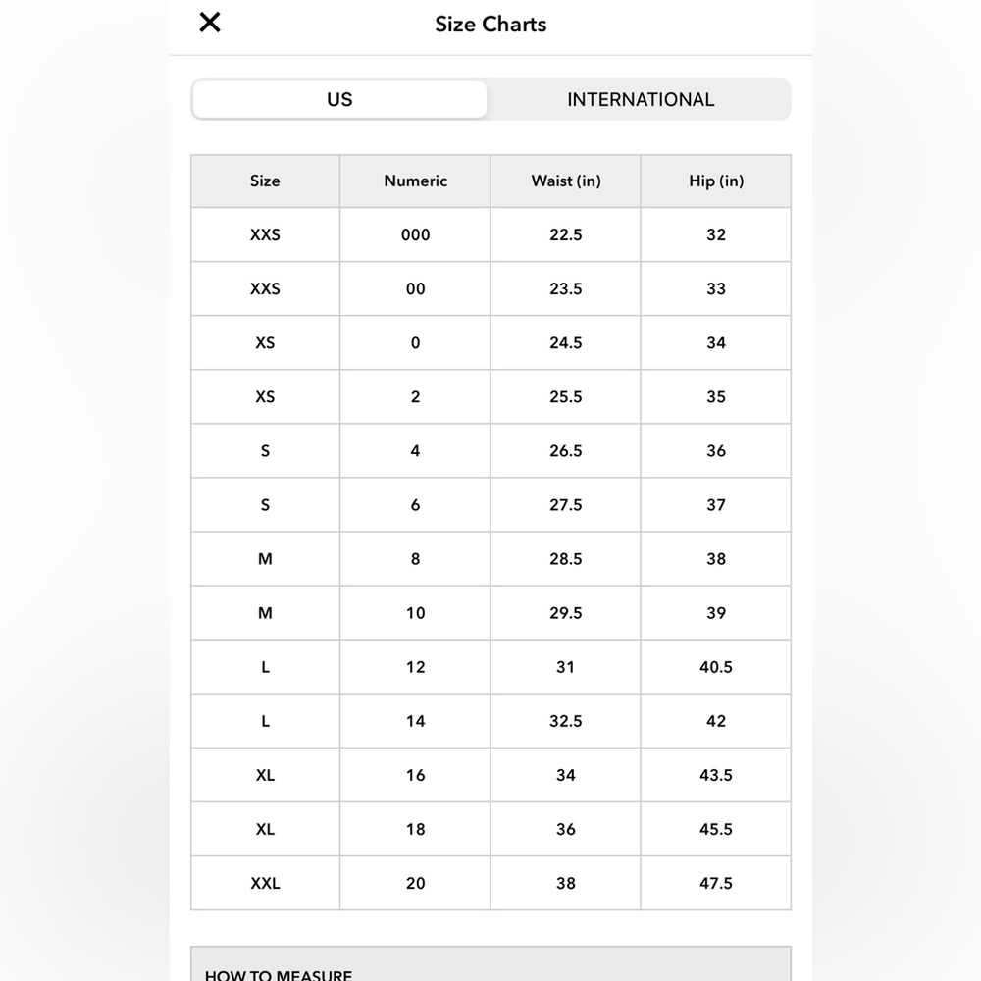Click the Numeric column header
The image size is (981, 981).
point(415,181)
